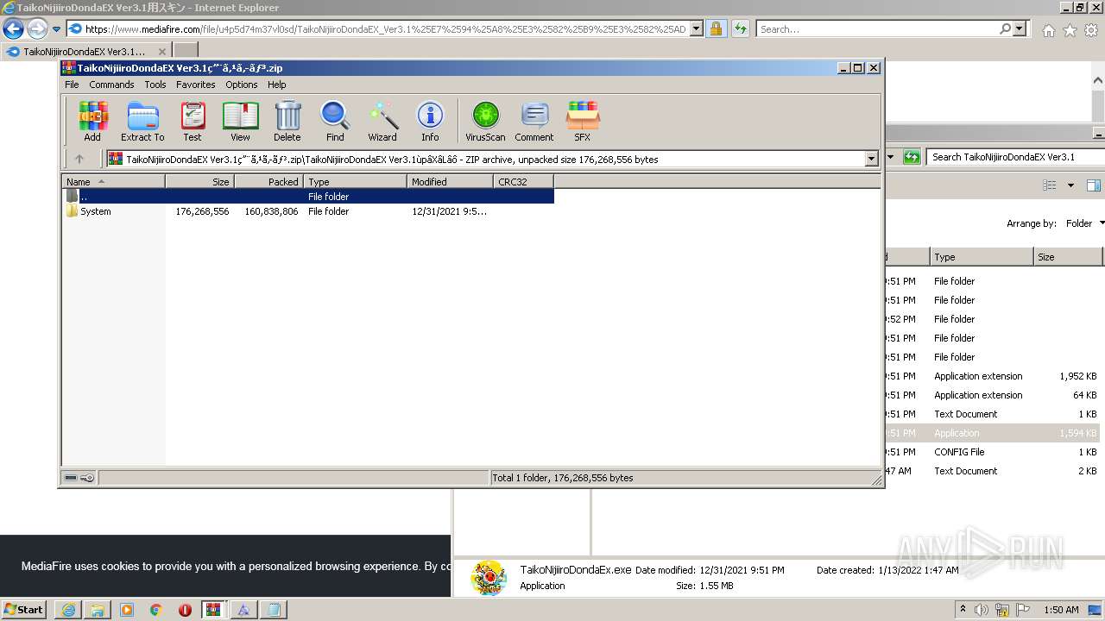Go up one level in WinRAR
Image resolution: width=1105 pixels, height=621 pixels.
pyautogui.click(x=79, y=159)
